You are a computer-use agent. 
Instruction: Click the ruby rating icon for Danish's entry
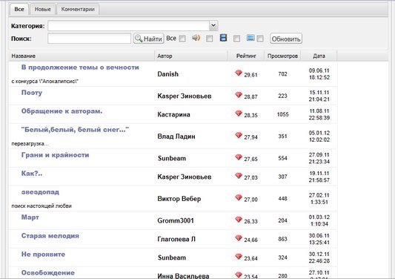[x=239, y=73]
